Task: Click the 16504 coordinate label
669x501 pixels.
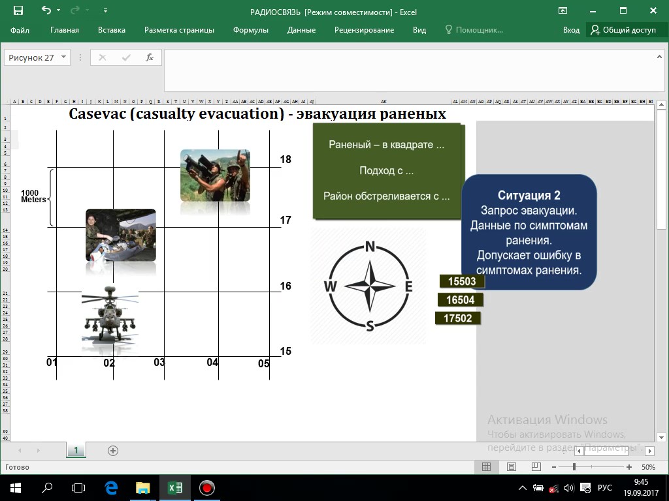Action: 461,300
